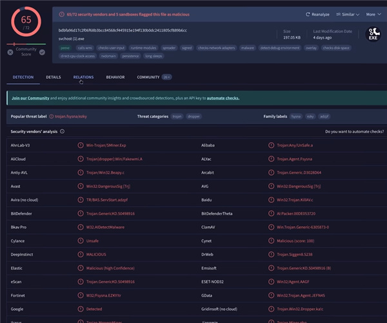Click the ALYac detection alert icon
The height and width of the screenshot is (323, 387).
point(271,159)
